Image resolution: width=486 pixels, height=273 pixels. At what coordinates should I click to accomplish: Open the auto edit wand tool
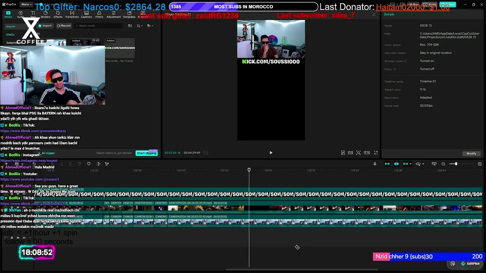tap(107, 164)
